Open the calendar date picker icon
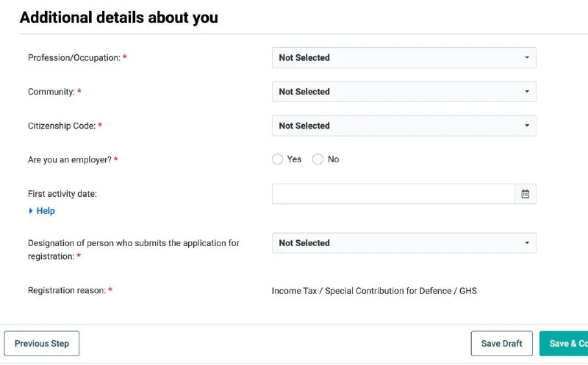 point(526,194)
